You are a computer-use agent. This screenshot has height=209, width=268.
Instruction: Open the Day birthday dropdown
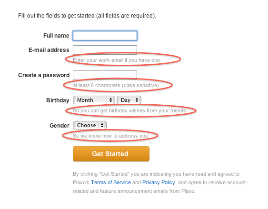tap(129, 100)
